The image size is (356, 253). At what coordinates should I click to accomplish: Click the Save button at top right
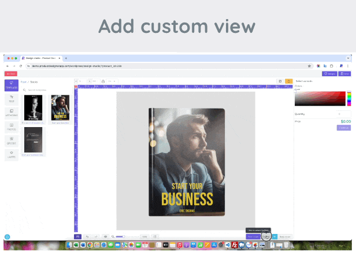pos(344,74)
